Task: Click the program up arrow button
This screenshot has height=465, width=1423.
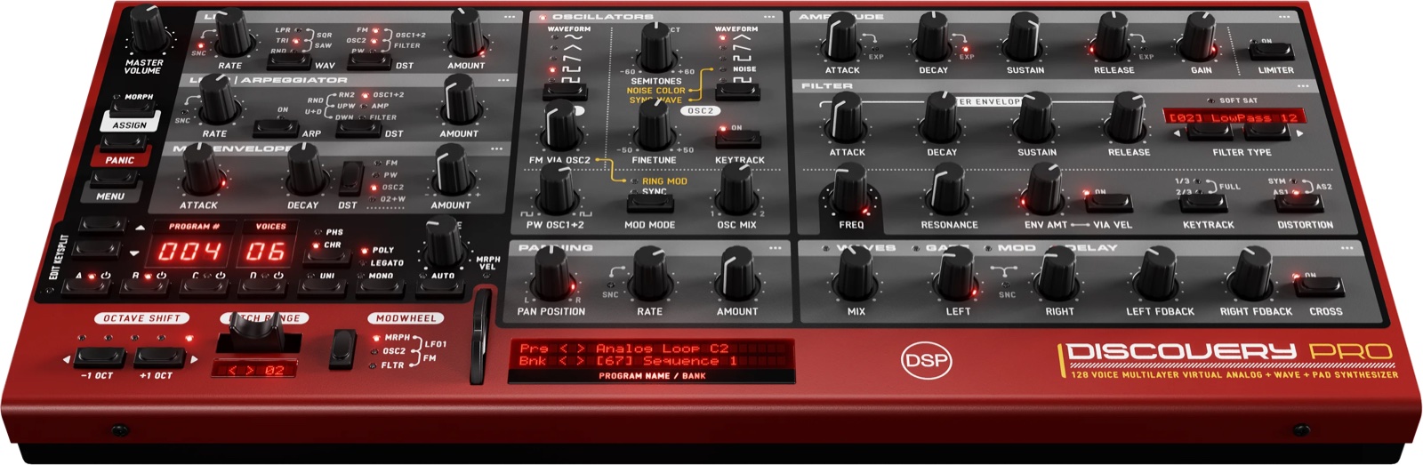Action: point(103,225)
